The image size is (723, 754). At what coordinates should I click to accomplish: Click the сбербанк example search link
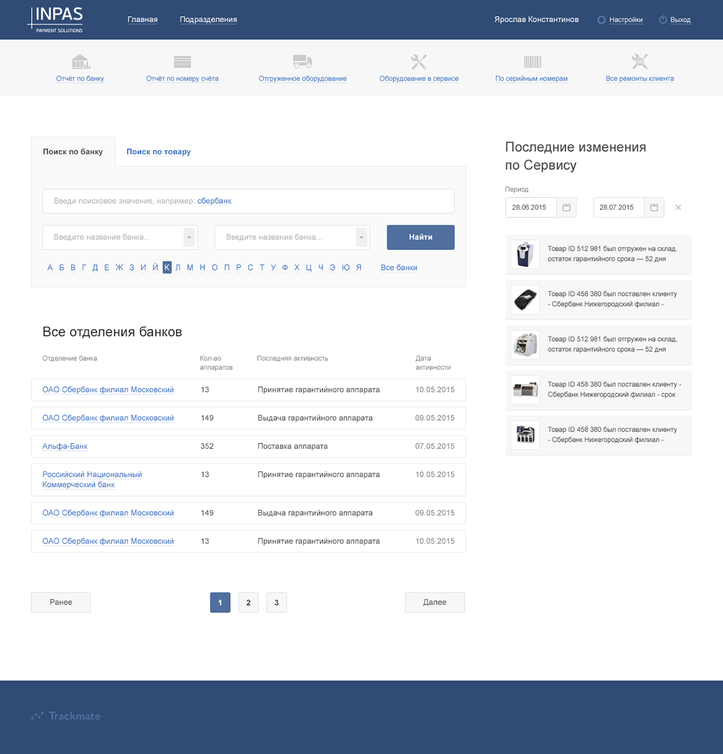214,201
